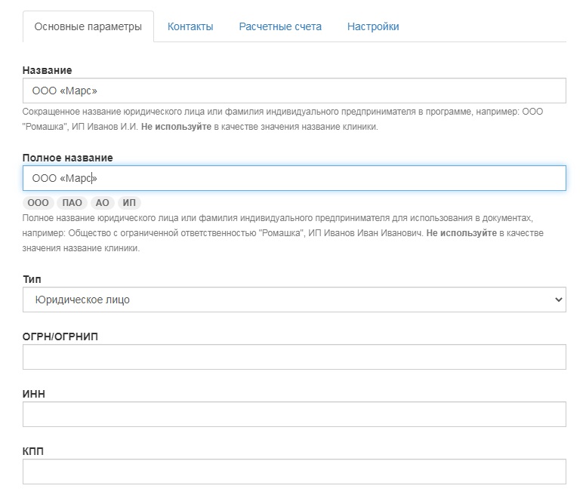Viewport: 586px width, 504px height.
Task: Click the Тип label text
Action: point(32,279)
